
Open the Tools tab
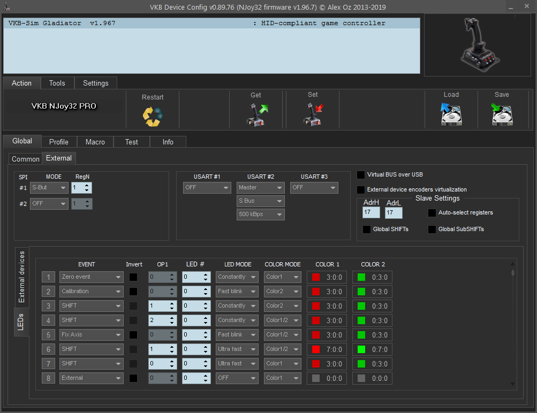[x=57, y=83]
